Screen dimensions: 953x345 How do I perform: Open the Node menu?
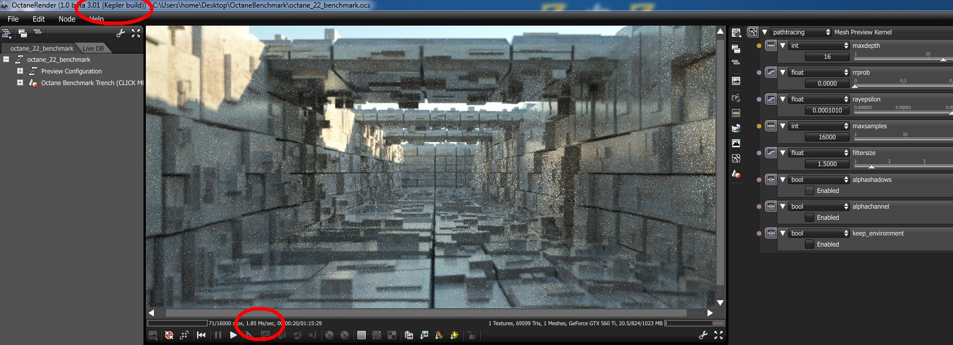pos(67,19)
